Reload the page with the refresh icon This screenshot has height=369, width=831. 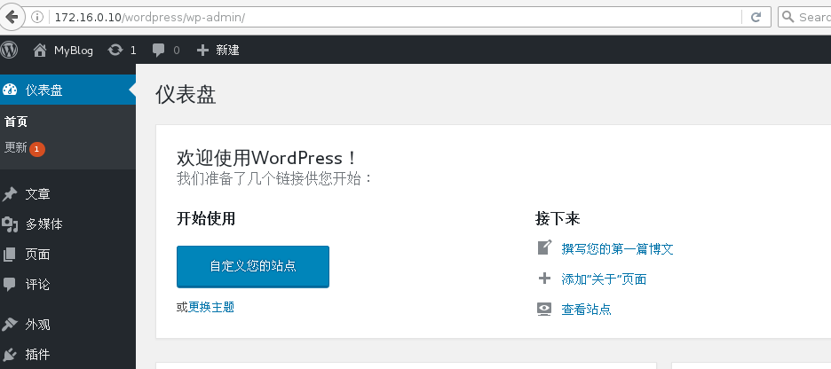[x=756, y=17]
